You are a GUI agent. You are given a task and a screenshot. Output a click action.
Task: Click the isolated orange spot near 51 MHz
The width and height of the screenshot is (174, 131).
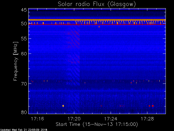(99, 27)
